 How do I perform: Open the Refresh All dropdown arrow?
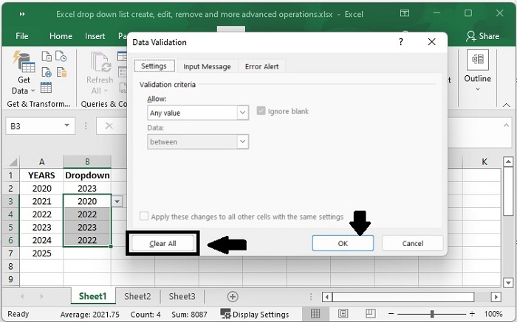click(x=105, y=91)
